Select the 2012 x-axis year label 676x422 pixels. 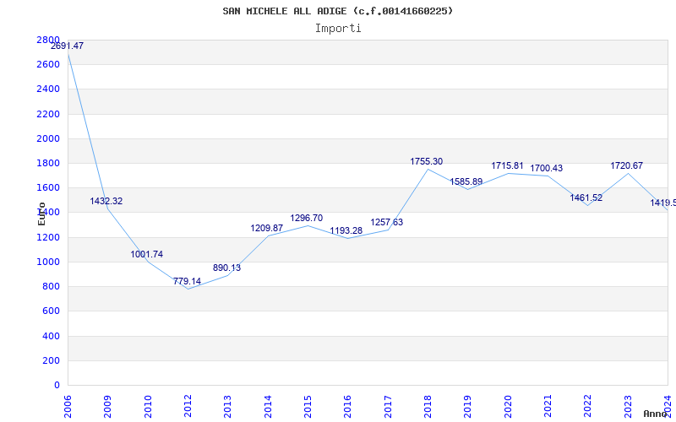tap(188, 407)
